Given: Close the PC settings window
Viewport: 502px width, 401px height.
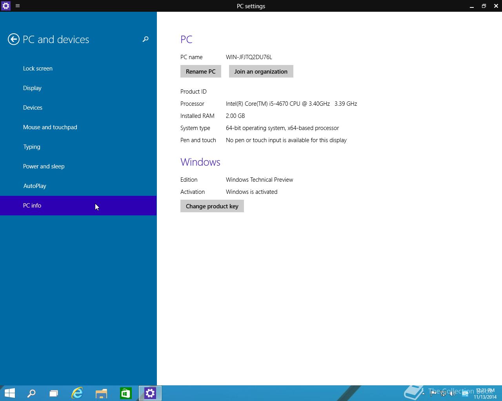Looking at the screenshot, I should pyautogui.click(x=495, y=6).
